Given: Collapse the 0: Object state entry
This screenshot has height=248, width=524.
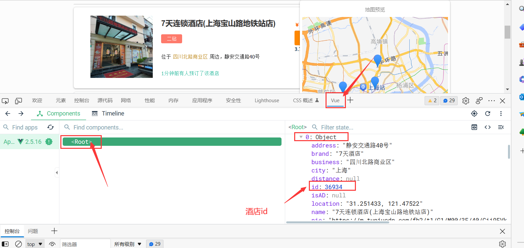Looking at the screenshot, I should point(301,137).
